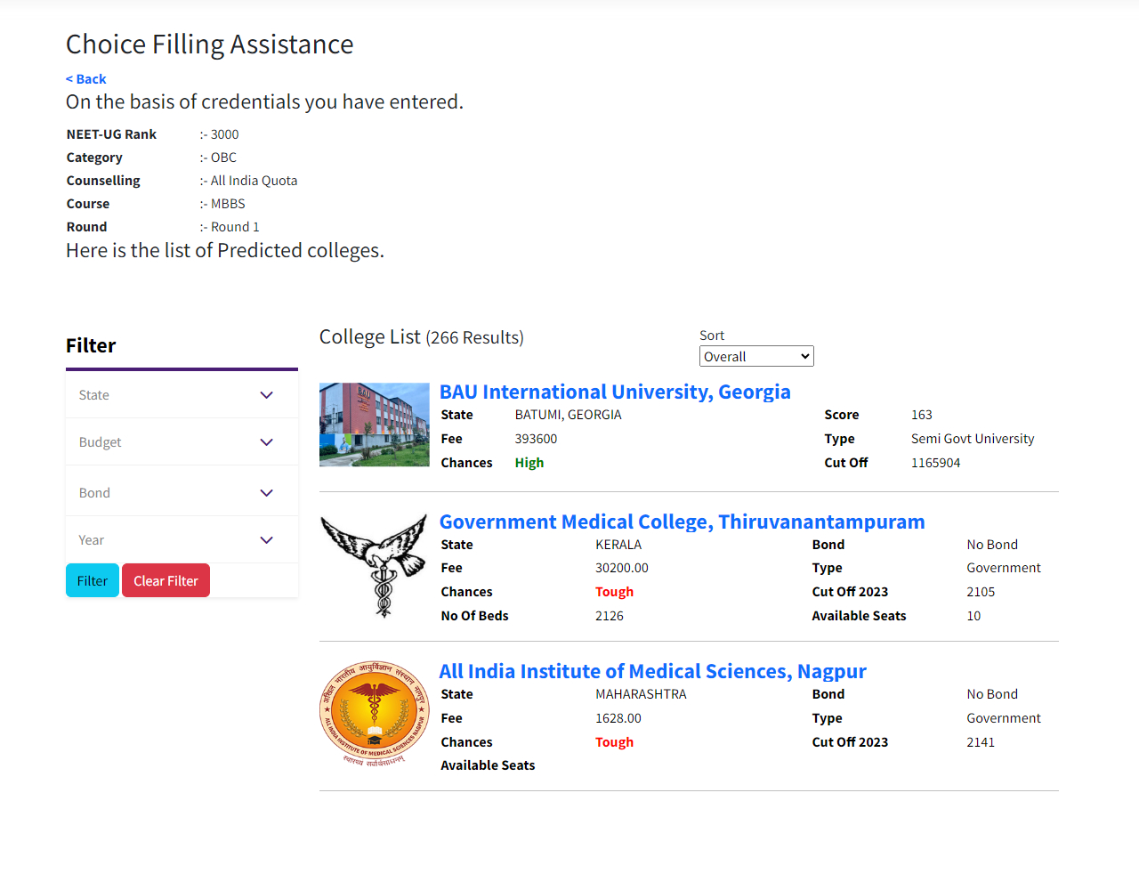
Task: Open the Sort dropdown showing Overall
Action: [x=756, y=356]
